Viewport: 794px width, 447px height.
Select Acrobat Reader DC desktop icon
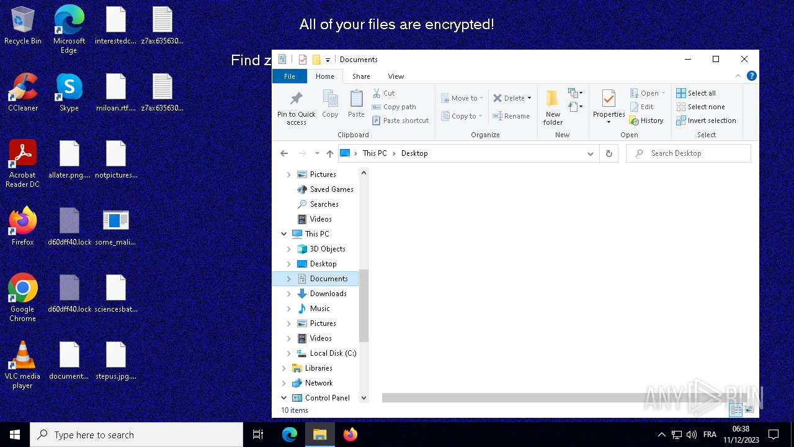pos(23,164)
